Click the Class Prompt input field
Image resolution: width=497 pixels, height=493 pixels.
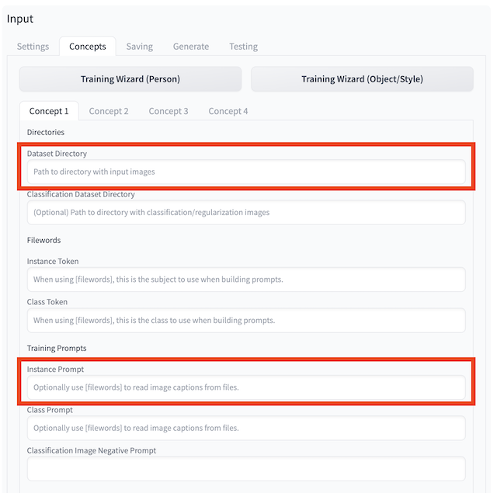tap(246, 428)
